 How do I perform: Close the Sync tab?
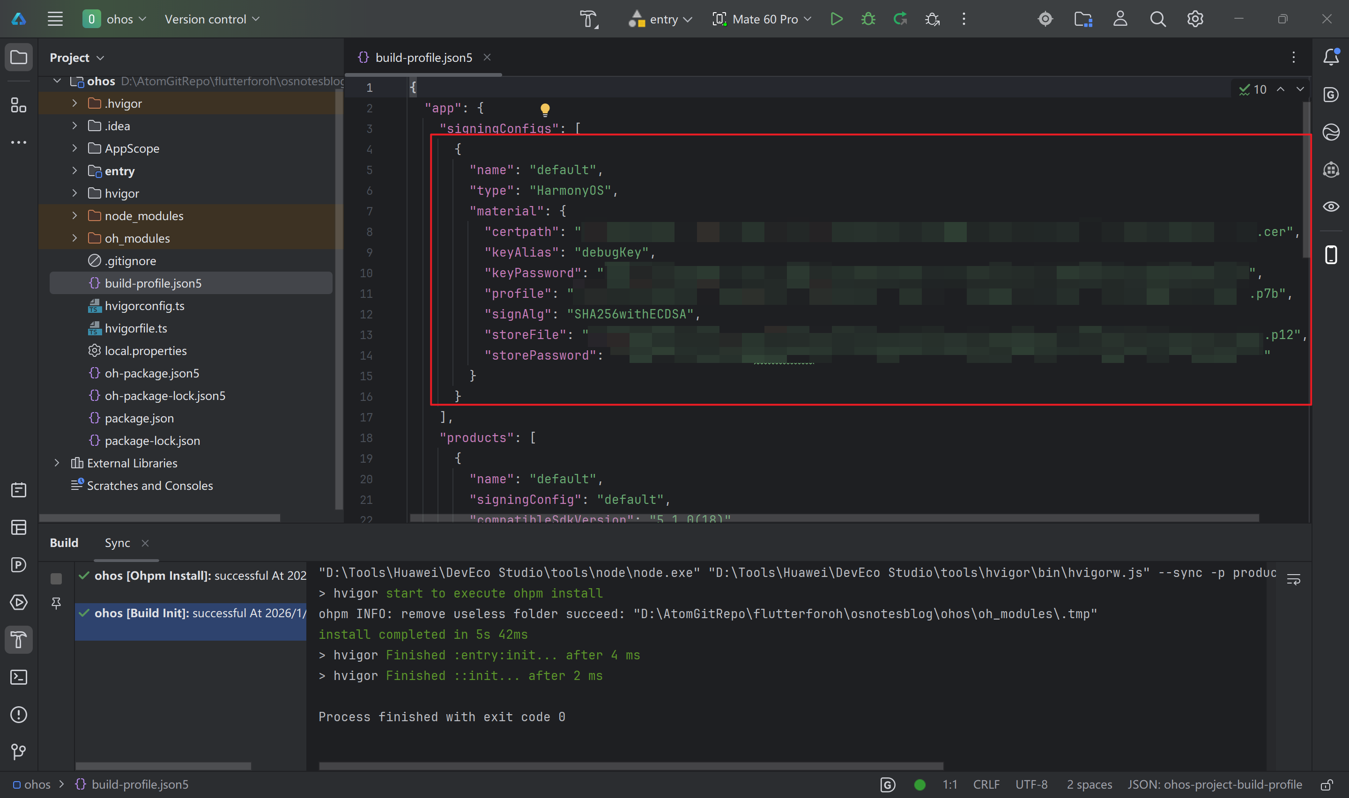pyautogui.click(x=145, y=543)
